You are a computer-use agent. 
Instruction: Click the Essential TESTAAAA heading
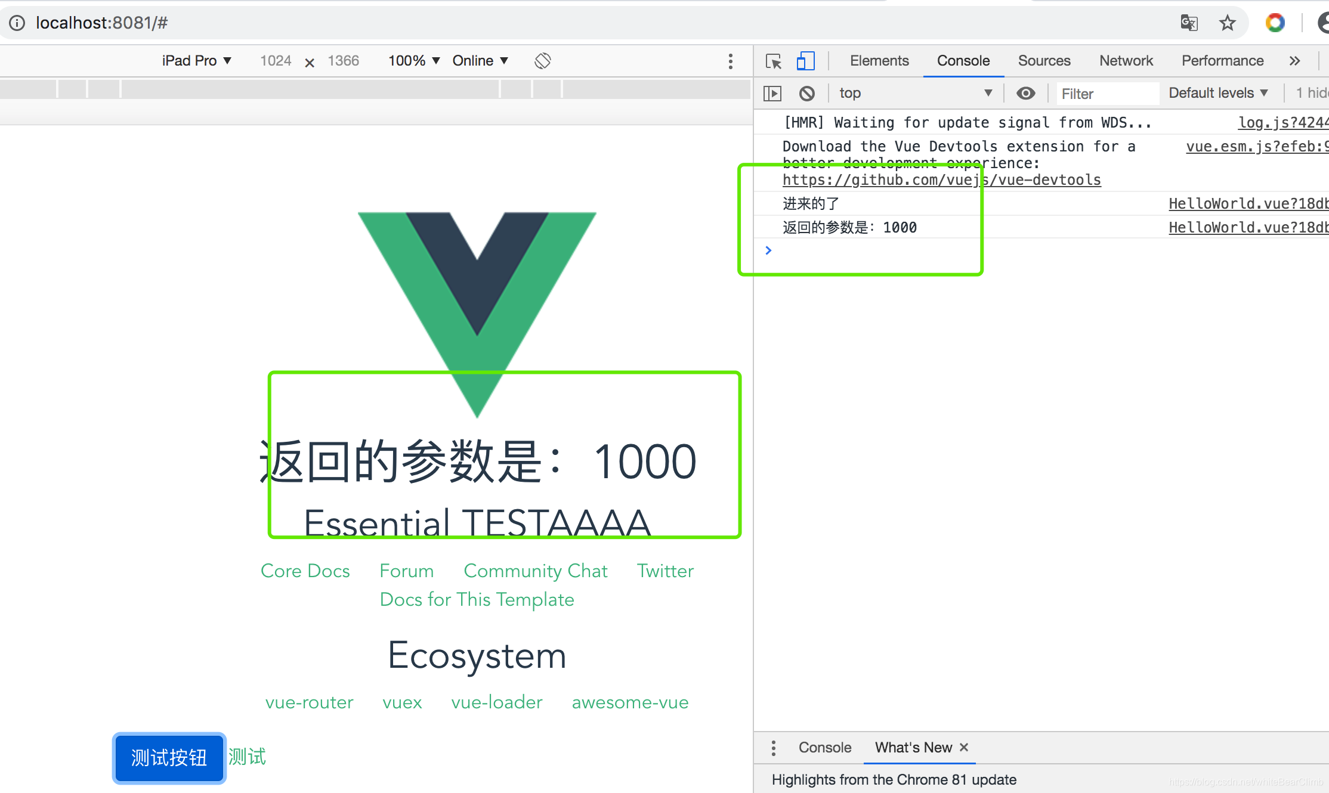[477, 523]
